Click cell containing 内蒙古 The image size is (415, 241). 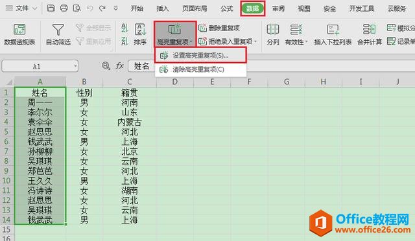coord(130,122)
